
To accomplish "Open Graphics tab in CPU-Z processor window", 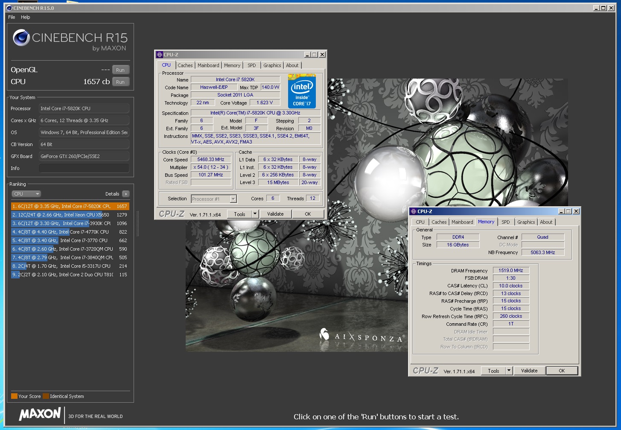I will (272, 65).
